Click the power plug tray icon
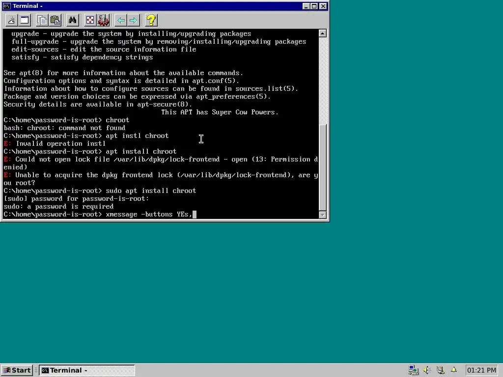Image resolution: width=503 pixels, height=377 pixels. [441, 370]
